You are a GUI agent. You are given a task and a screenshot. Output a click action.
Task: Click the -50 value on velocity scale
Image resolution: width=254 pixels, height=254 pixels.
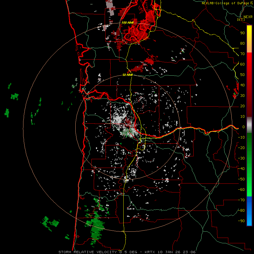tap(241, 179)
